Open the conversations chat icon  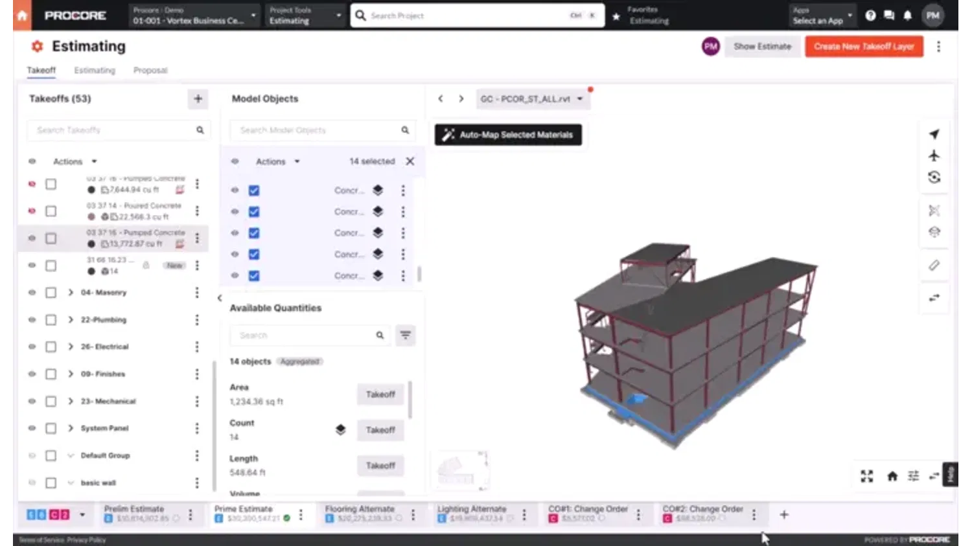tap(889, 16)
